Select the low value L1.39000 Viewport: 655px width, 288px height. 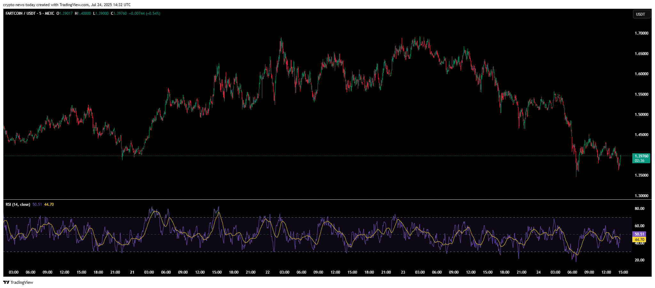[101, 13]
